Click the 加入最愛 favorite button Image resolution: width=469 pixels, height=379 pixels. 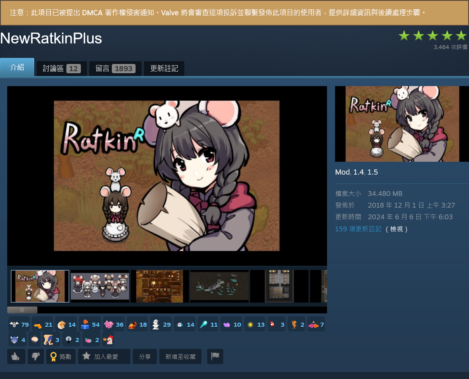pyautogui.click(x=104, y=356)
